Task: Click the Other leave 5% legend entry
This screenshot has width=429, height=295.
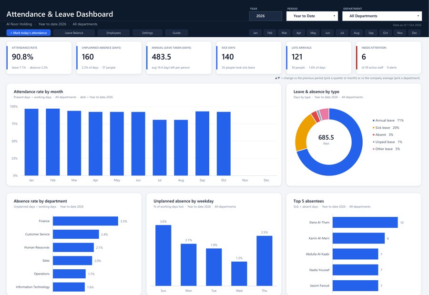Action: (x=386, y=149)
